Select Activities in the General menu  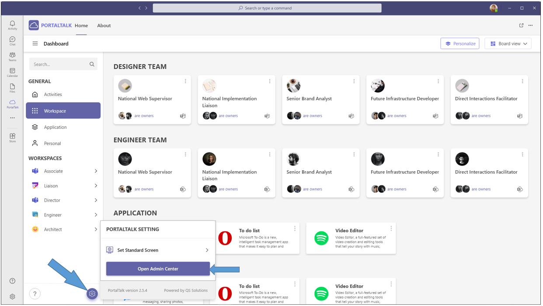[53, 94]
